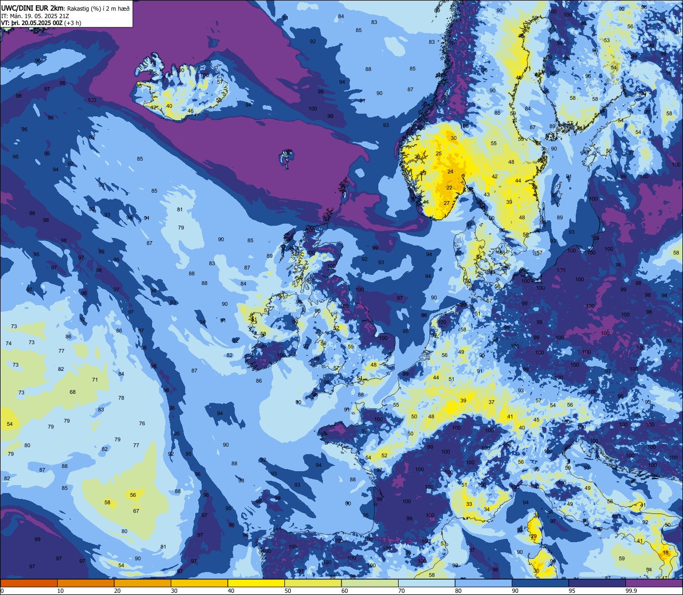Viewport: 683px width, 595px height.
Task: Click the 'IT: Mán. 19. 05. 2025 21Z' line
Action: click(34, 16)
